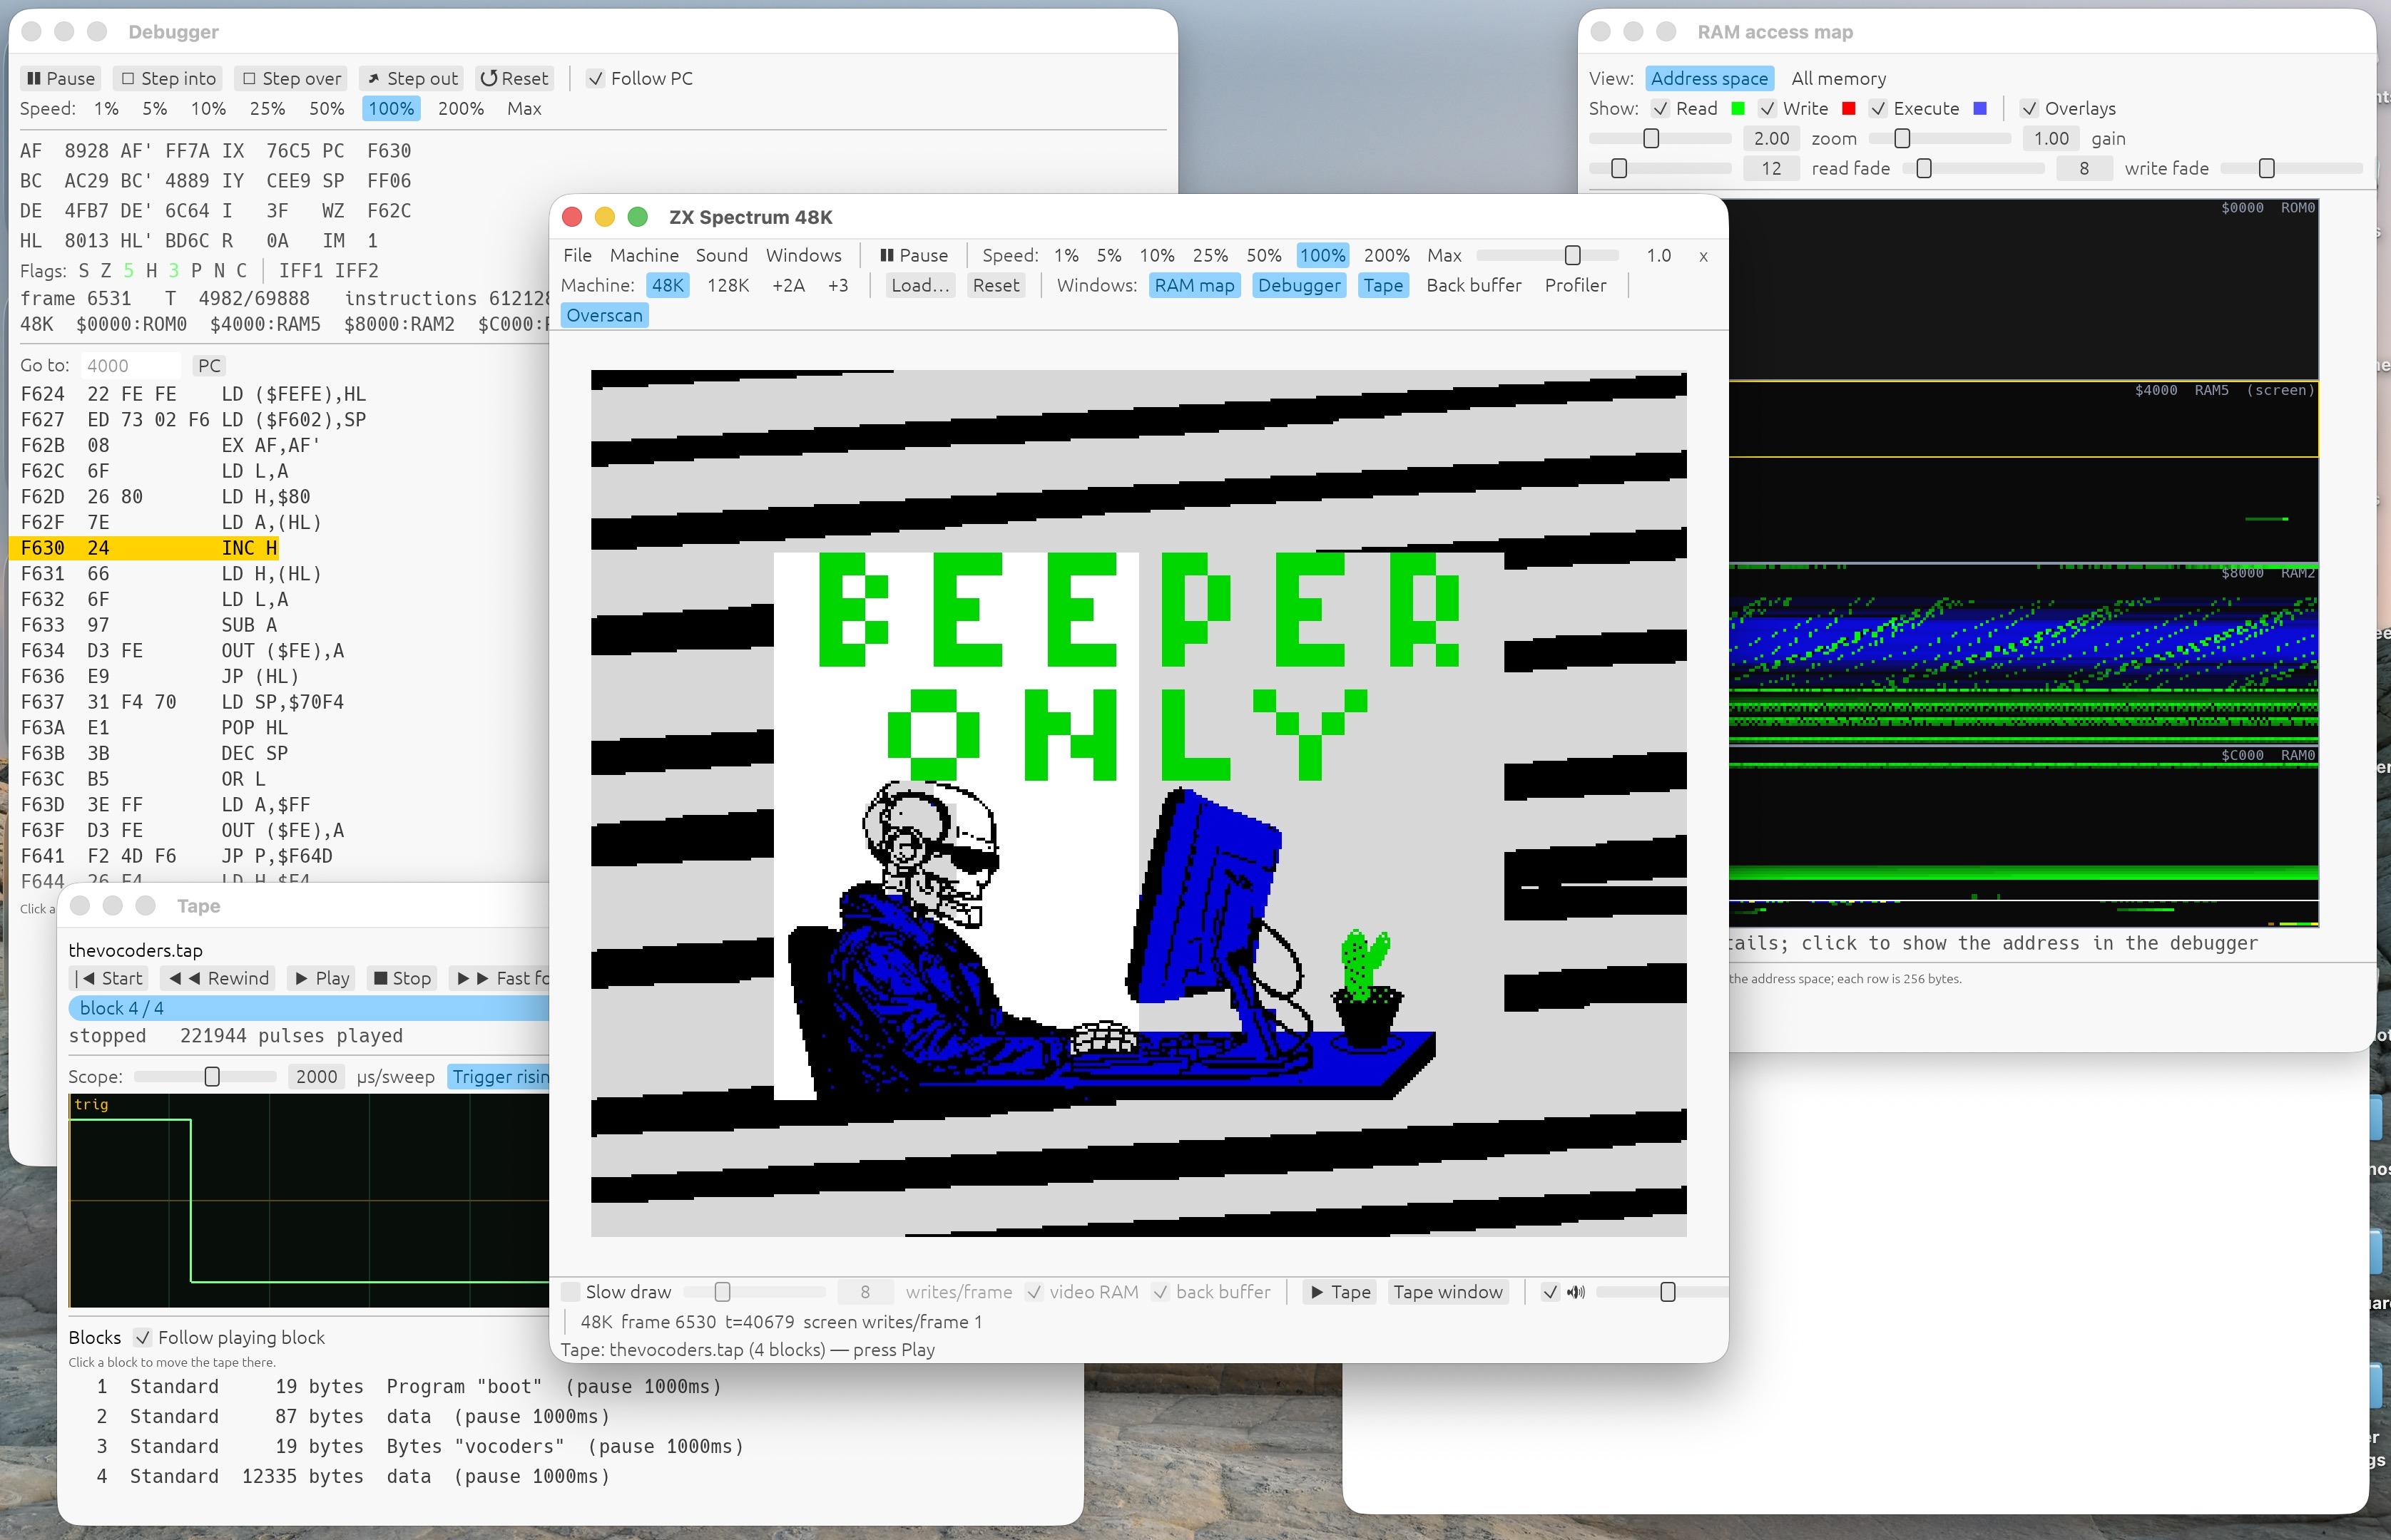Open the Windows menu
The height and width of the screenshot is (1540, 2391).
click(x=803, y=256)
